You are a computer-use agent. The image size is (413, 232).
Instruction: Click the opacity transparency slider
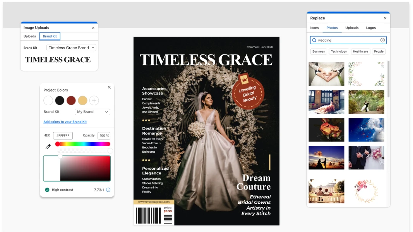coord(85,151)
